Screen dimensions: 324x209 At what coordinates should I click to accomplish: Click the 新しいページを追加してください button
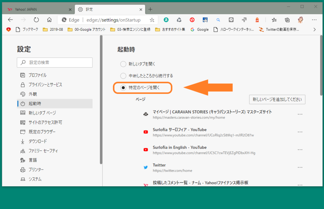tap(277, 99)
